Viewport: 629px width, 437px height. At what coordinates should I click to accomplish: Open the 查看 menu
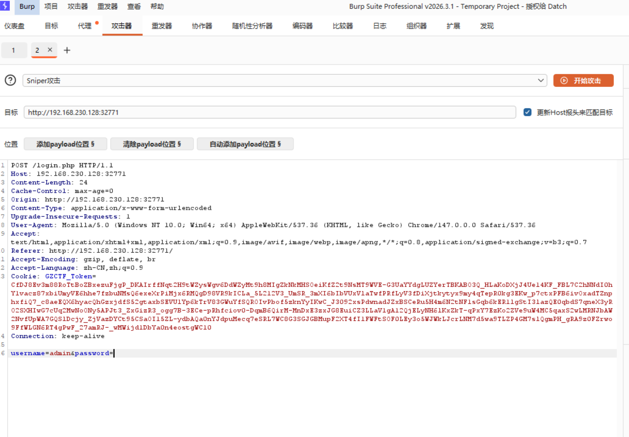[x=134, y=6]
